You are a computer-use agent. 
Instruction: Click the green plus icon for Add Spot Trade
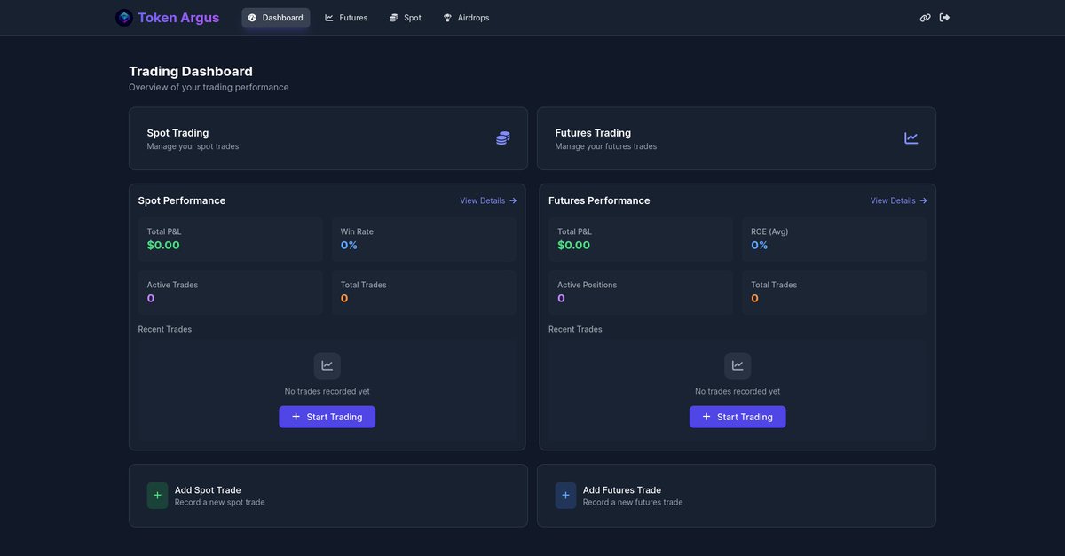pos(157,496)
